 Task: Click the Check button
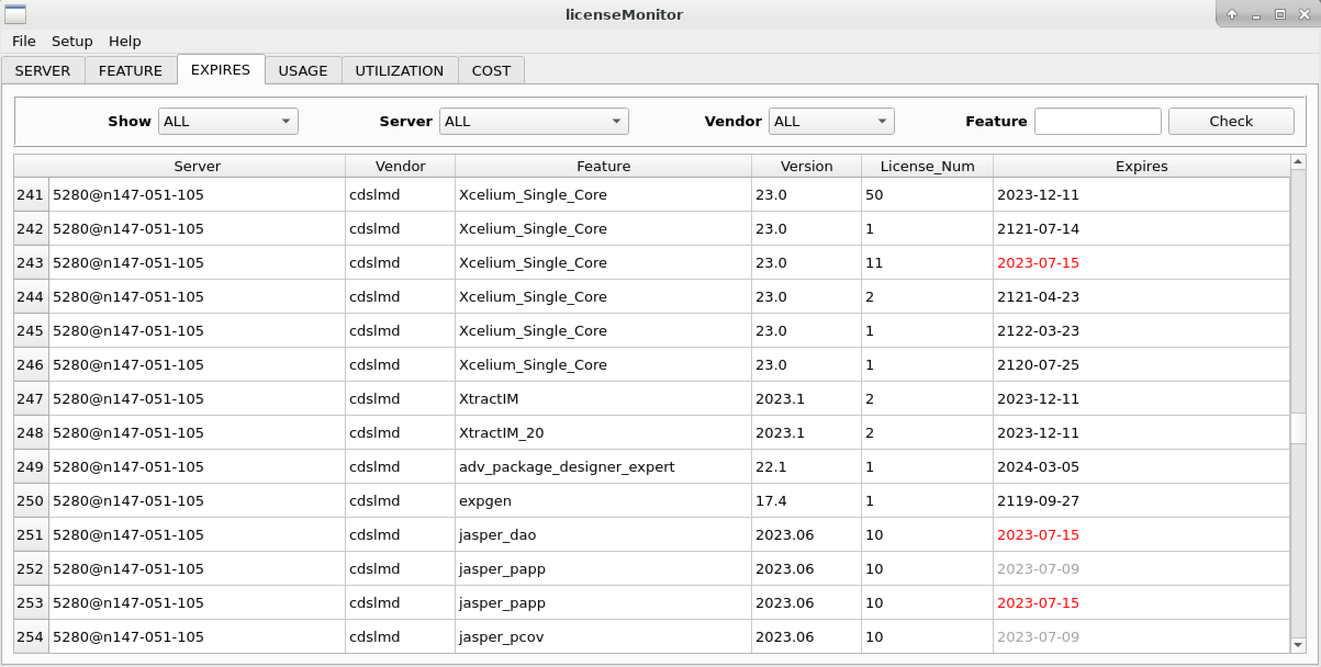click(1231, 121)
